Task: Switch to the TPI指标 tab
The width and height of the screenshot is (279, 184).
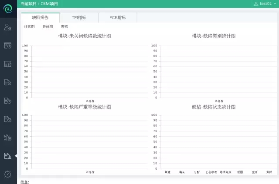Action: [x=79, y=17]
